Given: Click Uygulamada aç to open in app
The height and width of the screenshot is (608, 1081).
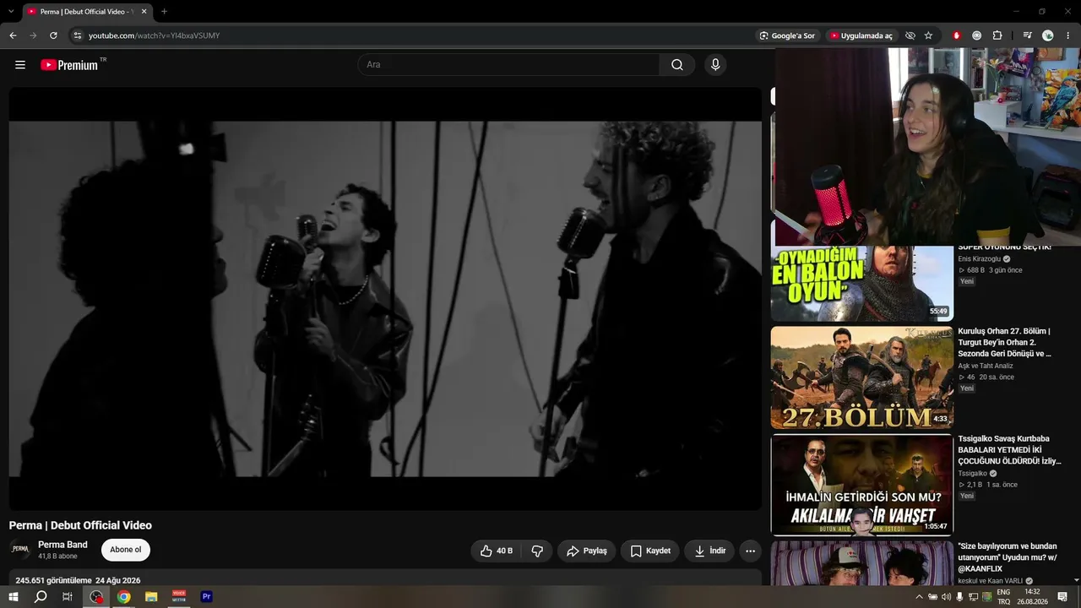Looking at the screenshot, I should point(861,35).
